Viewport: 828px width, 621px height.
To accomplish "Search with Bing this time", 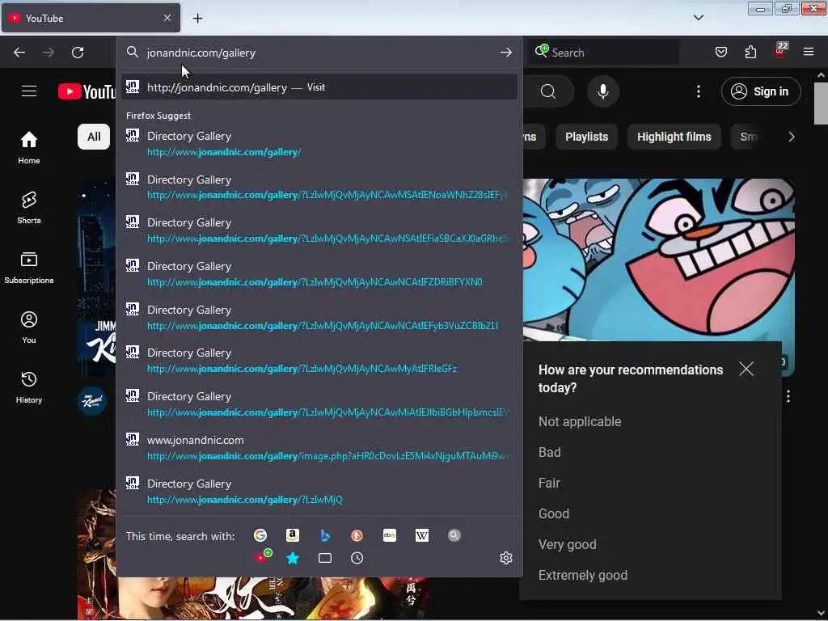I will (325, 535).
